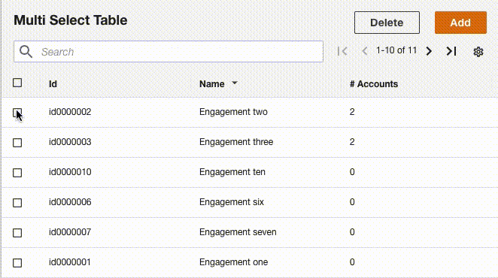
Task: Click the id0000001 cell
Action: [x=69, y=262]
